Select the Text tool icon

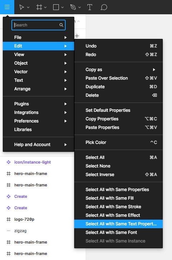pos(90,7)
